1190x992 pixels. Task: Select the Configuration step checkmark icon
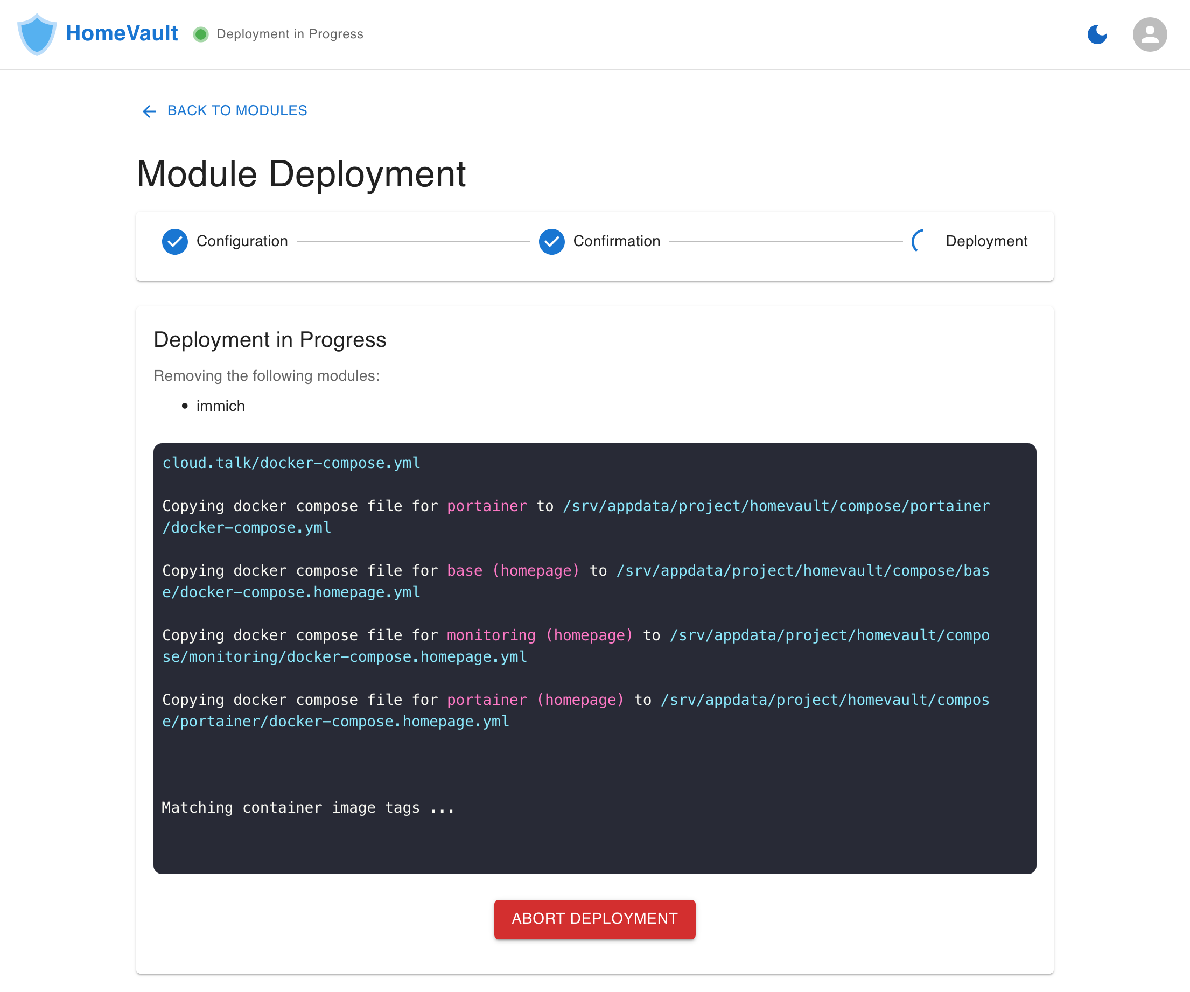pyautogui.click(x=175, y=241)
